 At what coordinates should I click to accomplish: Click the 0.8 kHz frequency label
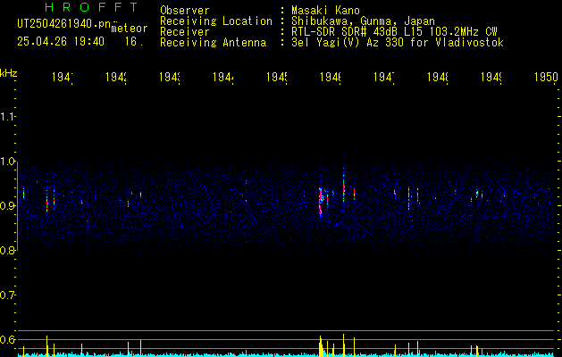[x=7, y=250]
